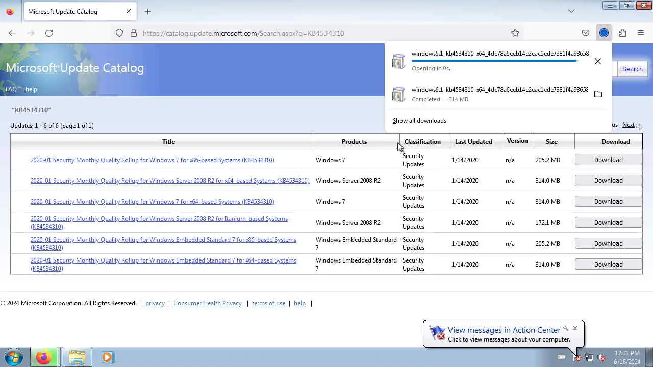The height and width of the screenshot is (367, 653).
Task: Download the Windows 7 x86 update
Action: tap(608, 160)
